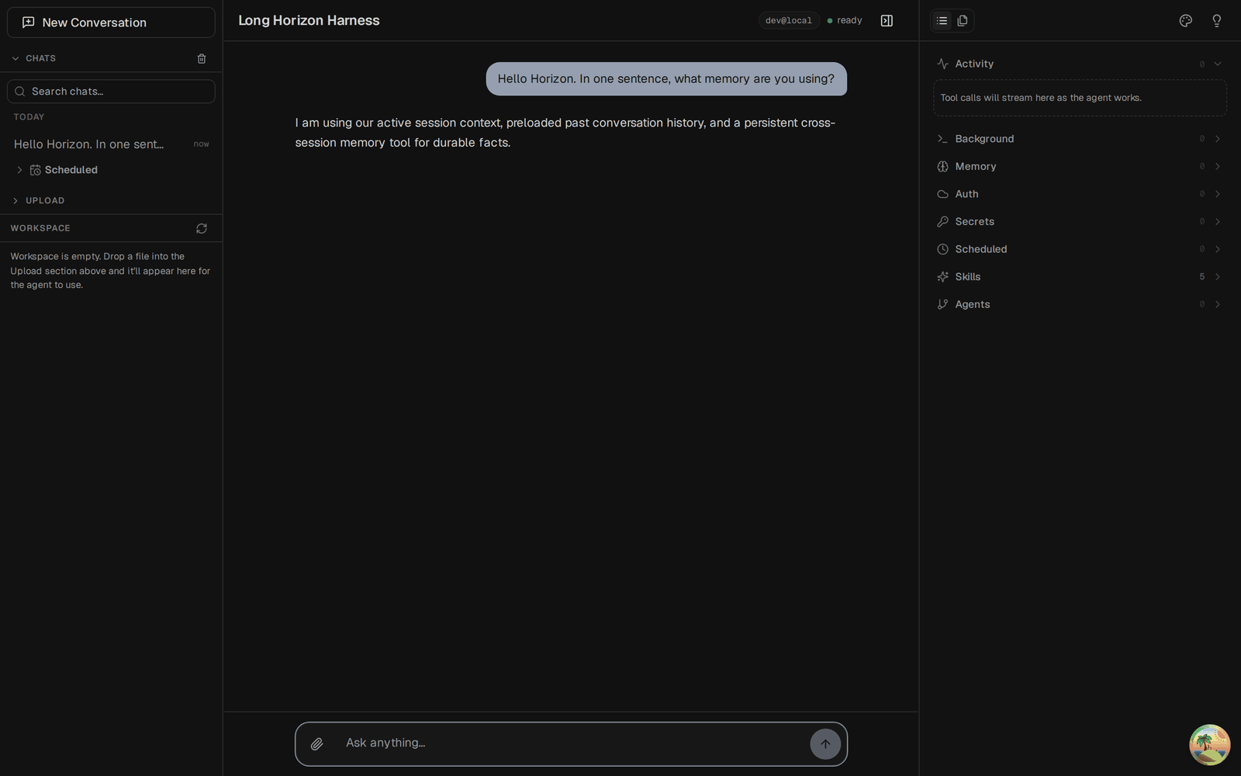Collapse the Activity section chevron
The width and height of the screenshot is (1241, 776).
[x=1217, y=64]
